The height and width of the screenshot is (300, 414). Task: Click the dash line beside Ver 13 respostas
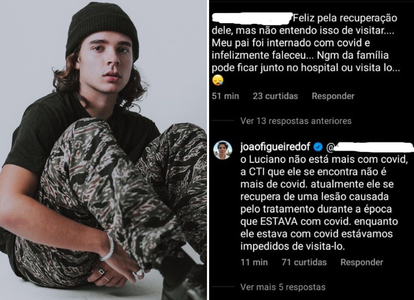[223, 120]
